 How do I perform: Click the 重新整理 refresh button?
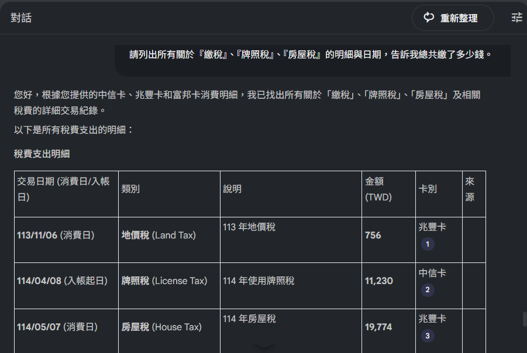(x=453, y=18)
